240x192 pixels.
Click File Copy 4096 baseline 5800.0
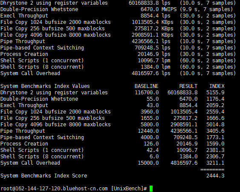[x=150, y=125]
